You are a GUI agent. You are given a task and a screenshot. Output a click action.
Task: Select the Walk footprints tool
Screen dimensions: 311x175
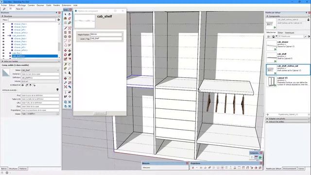(66, 96)
